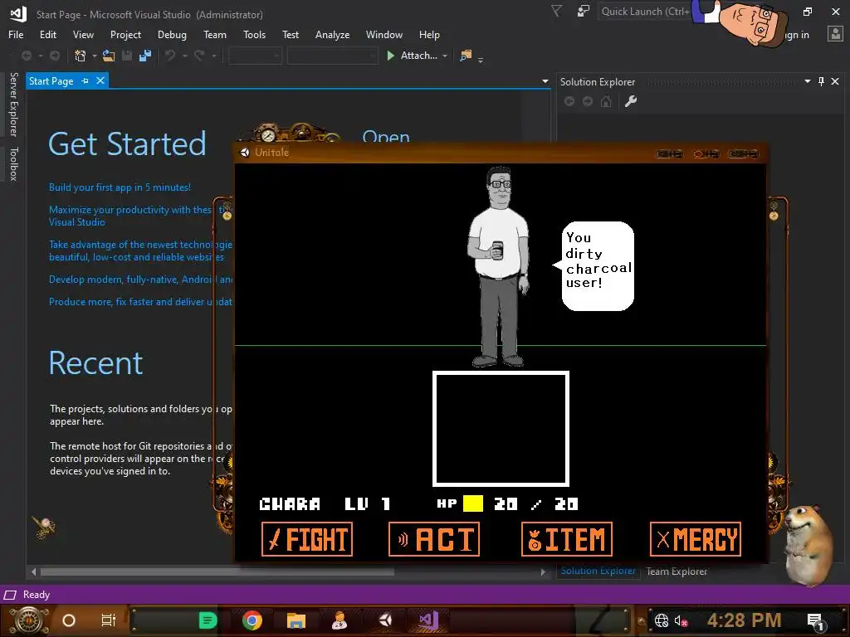Click the ACT button in Unitale
Image resolution: width=850 pixels, height=637 pixels.
(x=433, y=539)
